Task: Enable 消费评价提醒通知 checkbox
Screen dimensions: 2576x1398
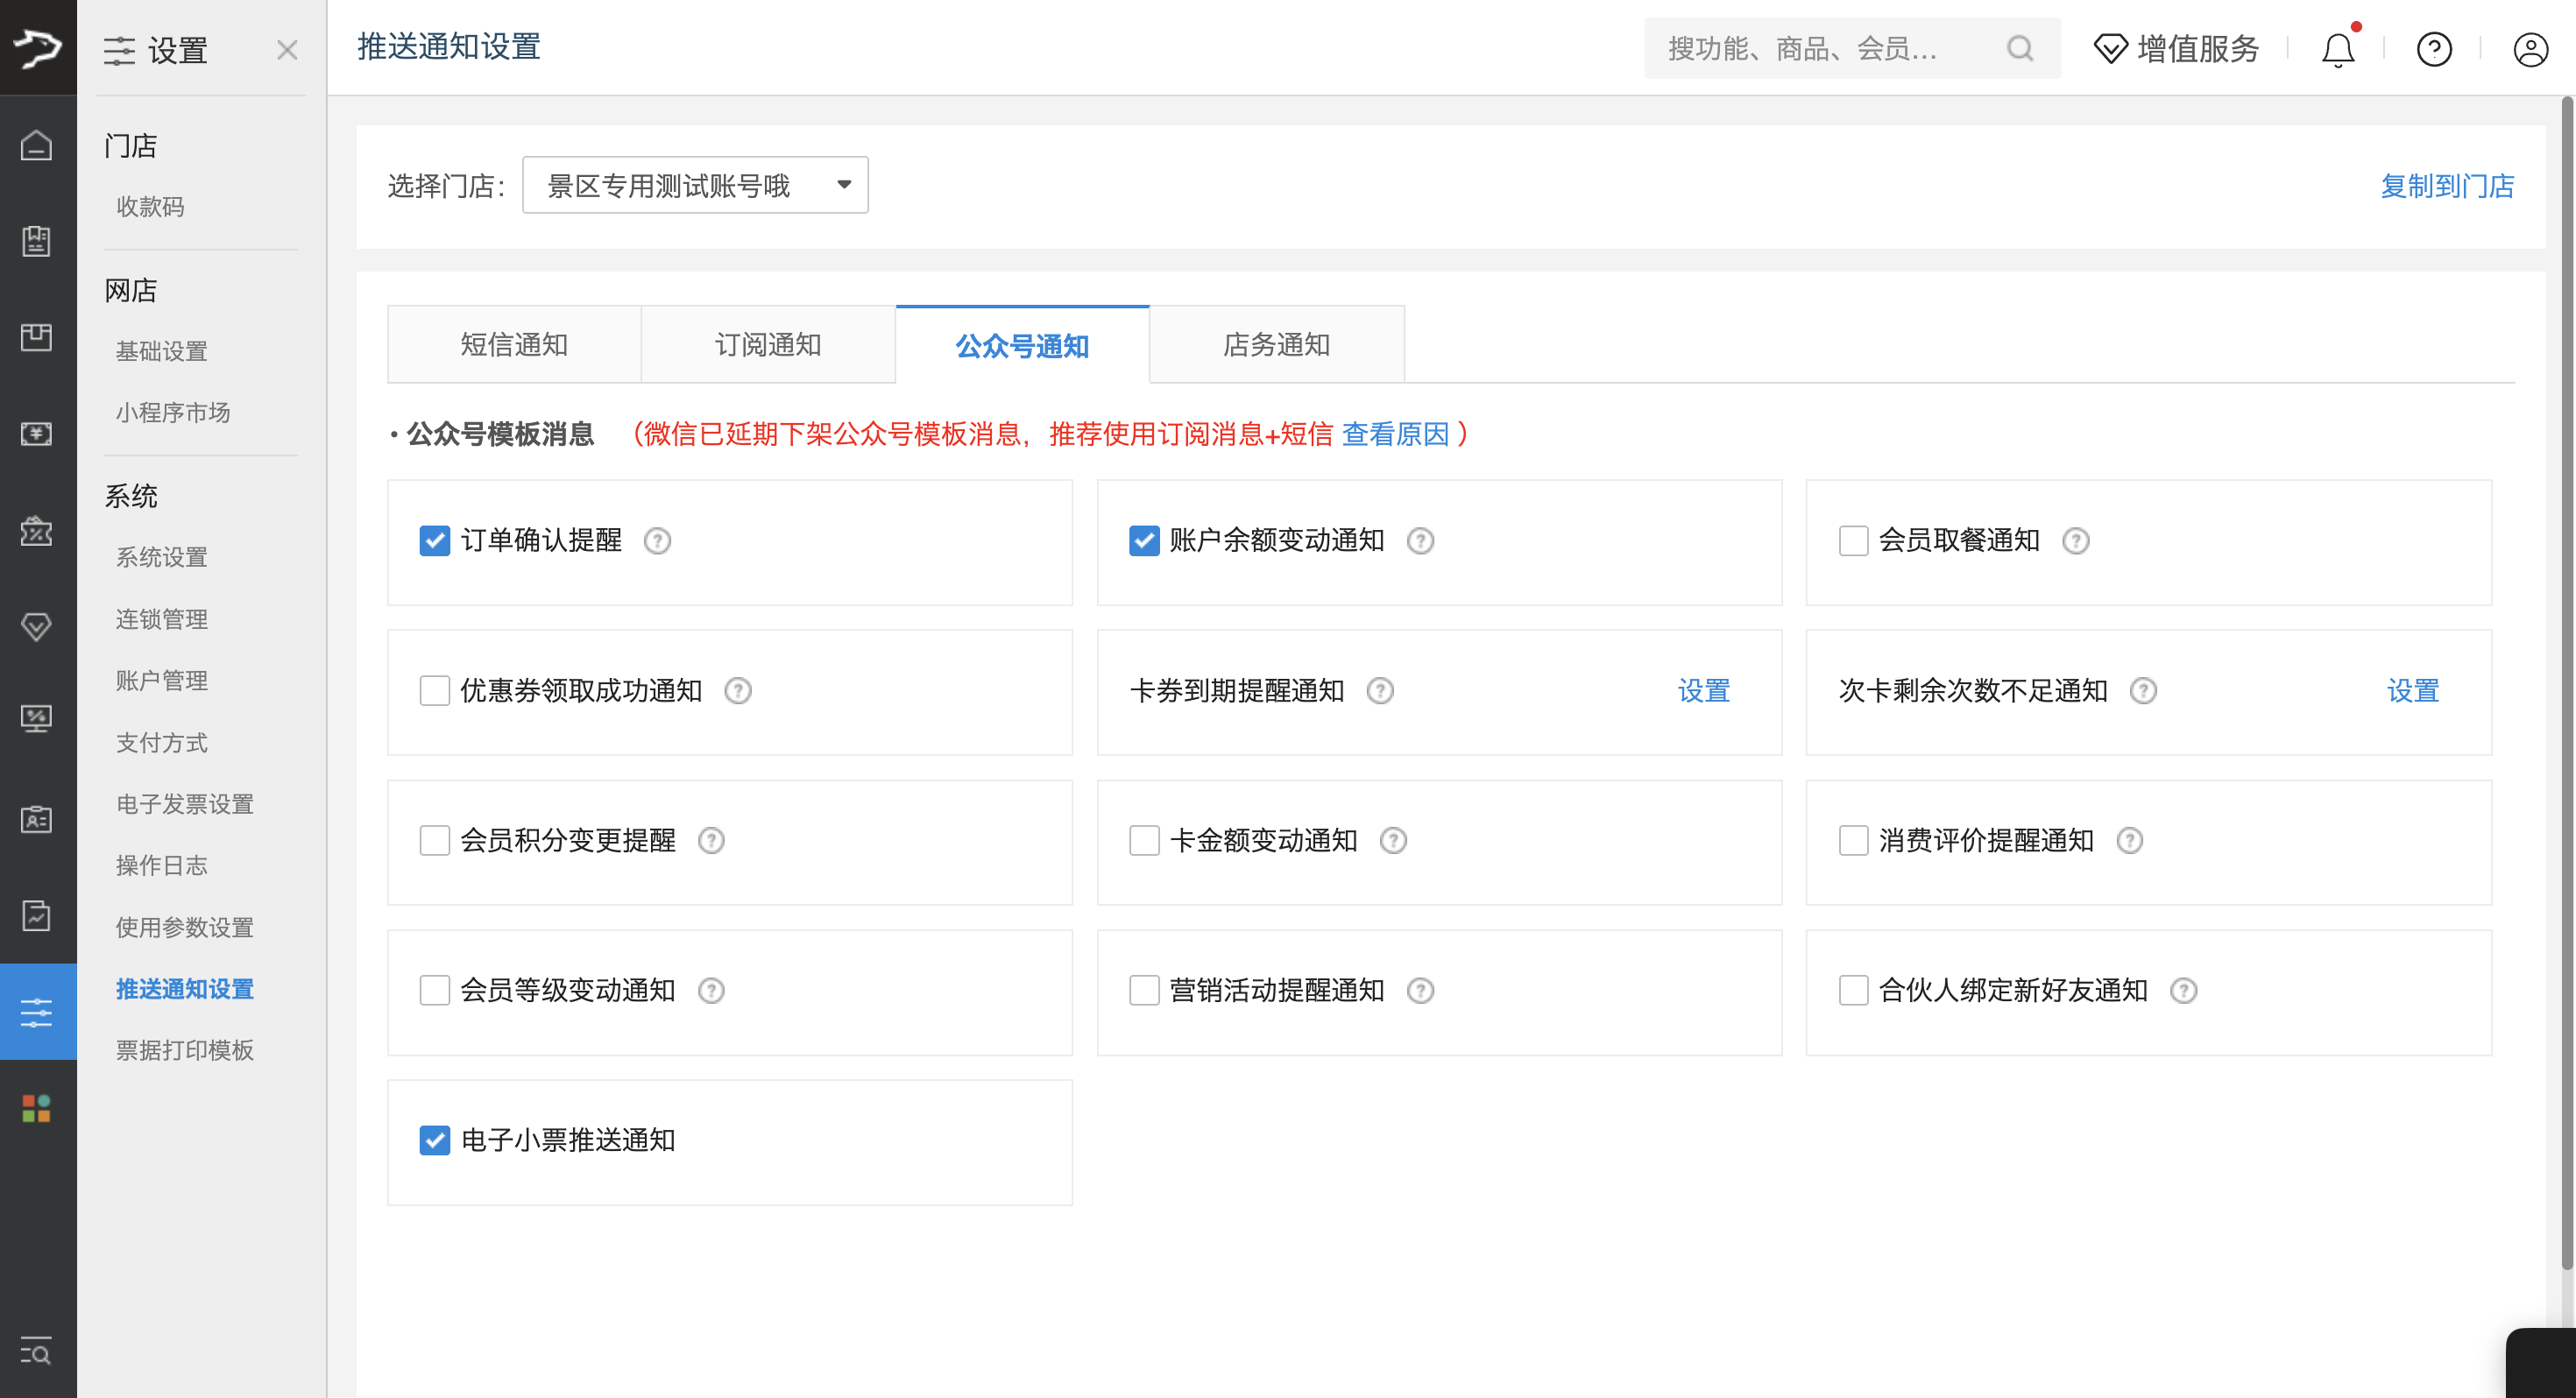Action: 1854,841
